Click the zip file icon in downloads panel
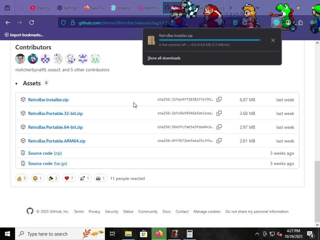The image size is (320, 240). pyautogui.click(x=152, y=40)
